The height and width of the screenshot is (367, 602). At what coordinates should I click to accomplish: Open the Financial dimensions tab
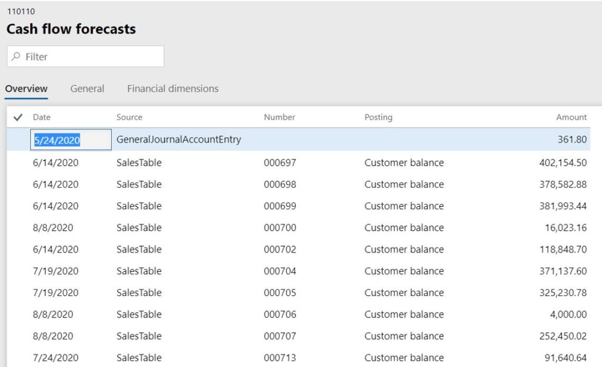172,88
